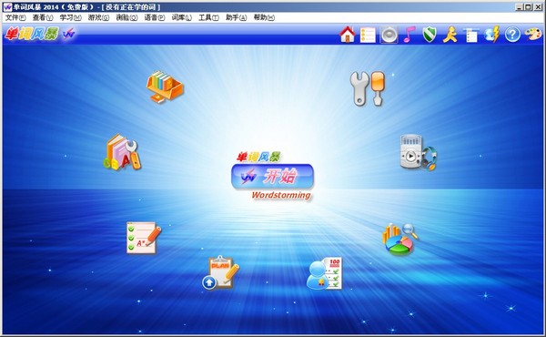Click the globe with lightning icon

tap(492, 35)
